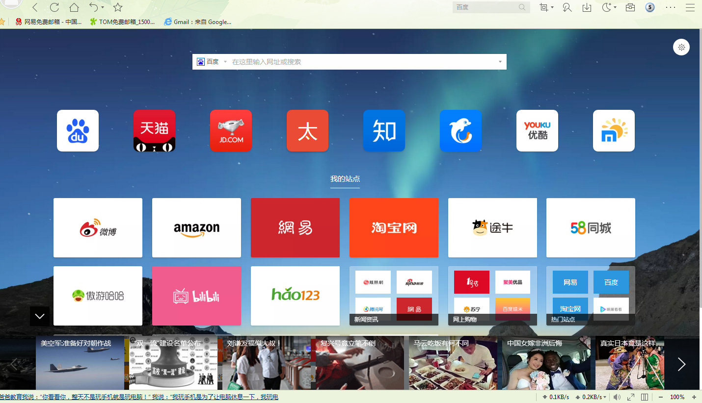Expand the search suggestions dropdown arrow
The width and height of the screenshot is (702, 403).
(x=500, y=62)
